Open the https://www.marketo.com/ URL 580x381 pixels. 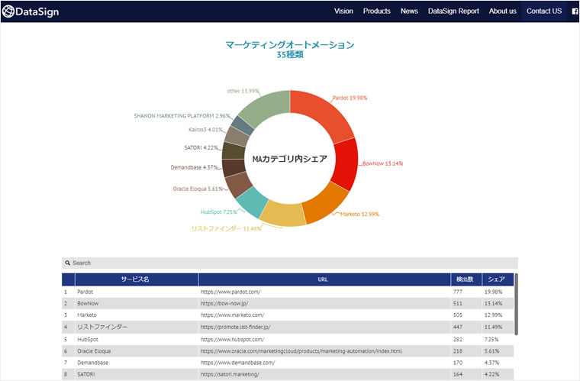(232, 315)
